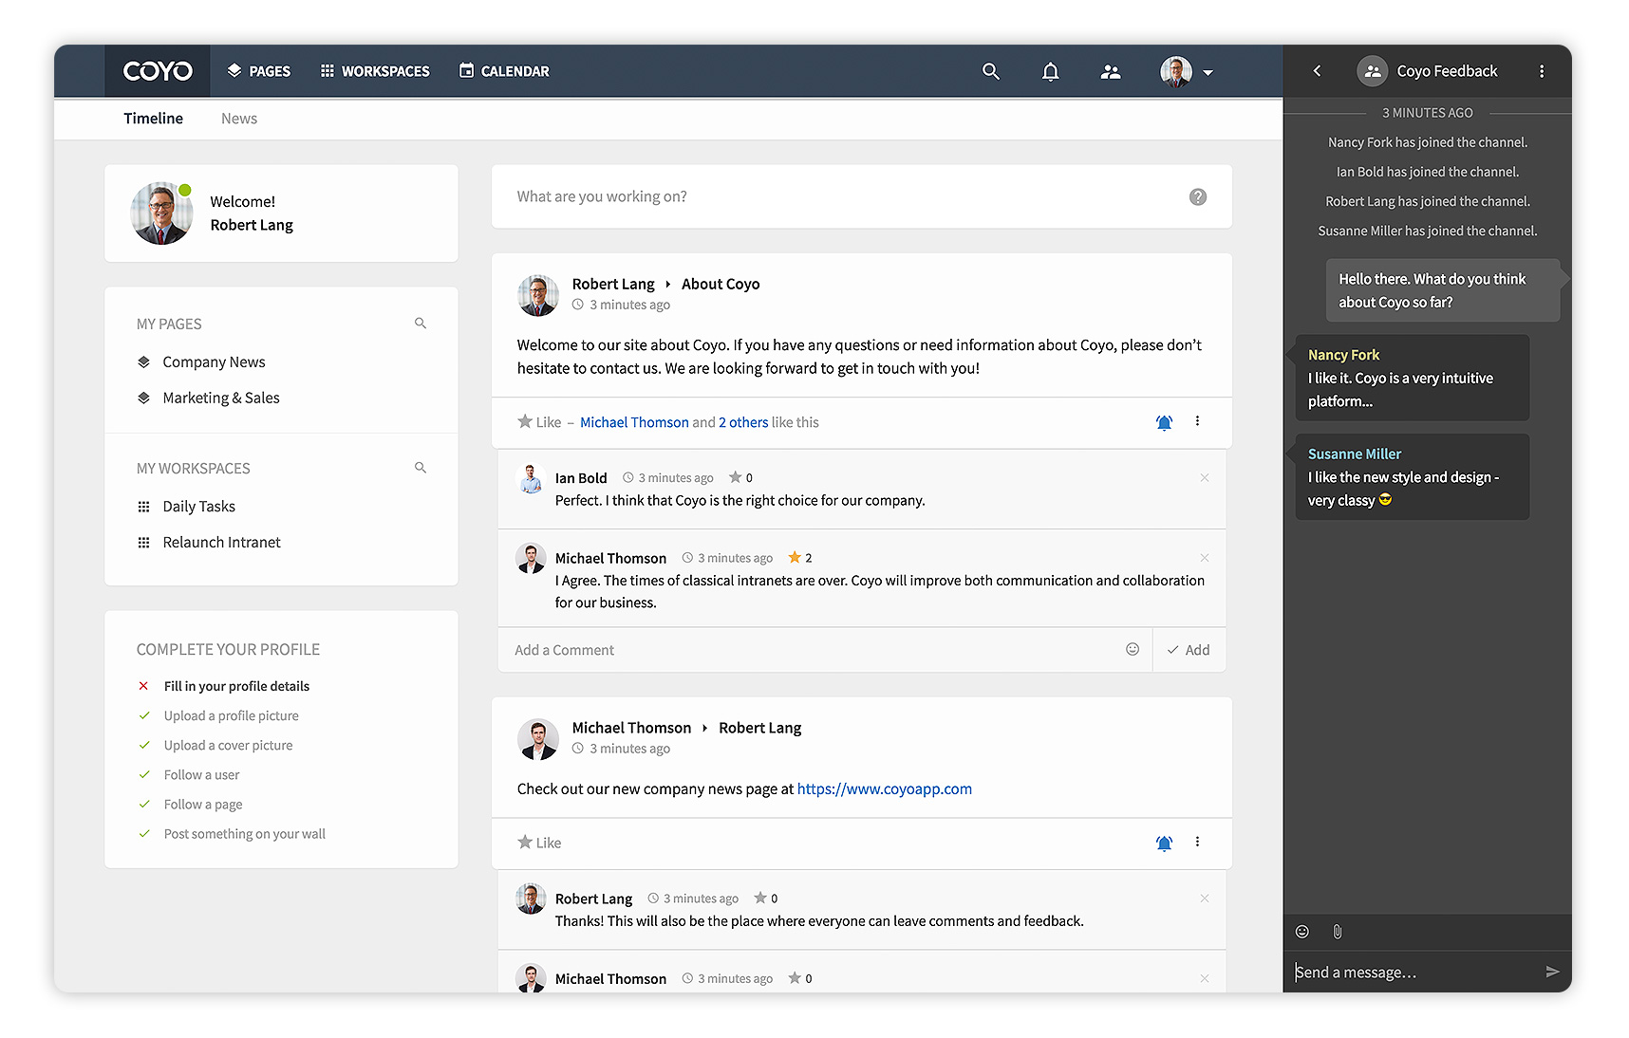Image resolution: width=1629 pixels, height=1038 pixels.
Task: Remove Michael Thomson's 'I Agree' comment
Action: 1204,558
